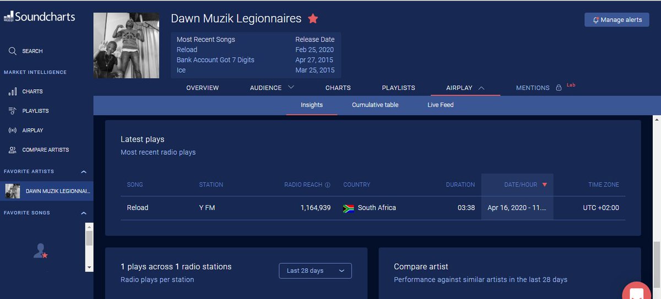Click the sidebar favorites scrollbar down arrow
The image size is (661, 299).
coord(89,267)
